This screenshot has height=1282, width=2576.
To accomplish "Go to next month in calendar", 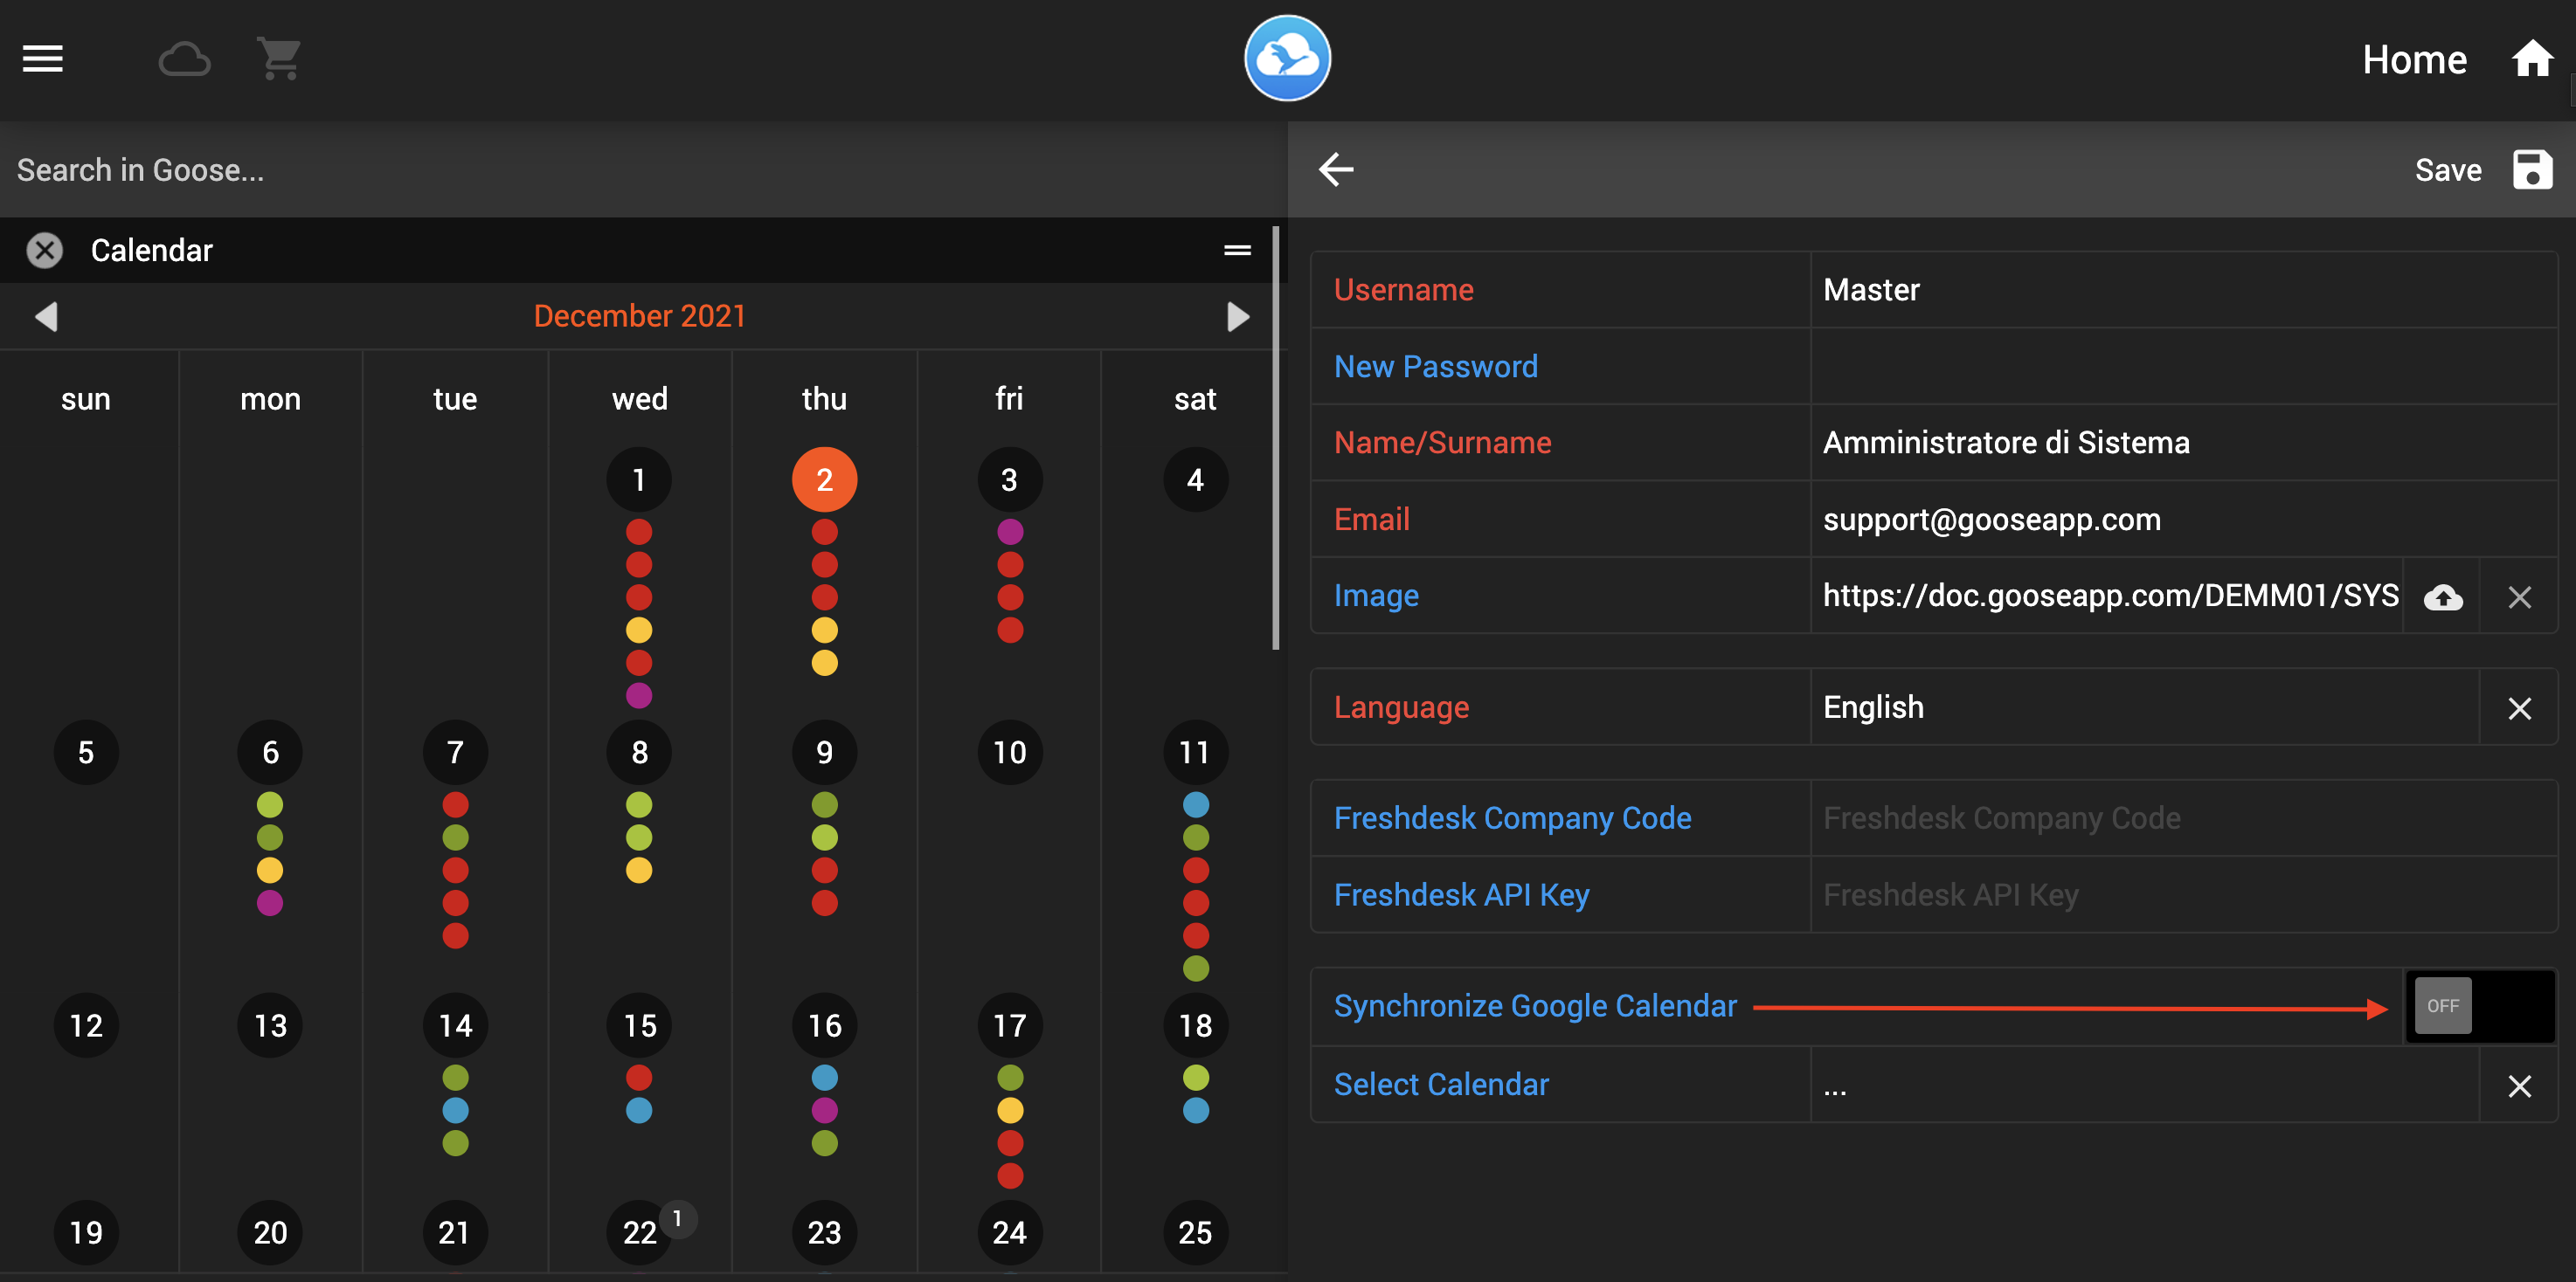I will pyautogui.click(x=1237, y=317).
